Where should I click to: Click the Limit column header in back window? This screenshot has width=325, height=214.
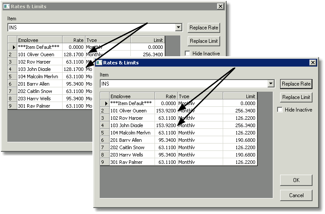click(148, 40)
